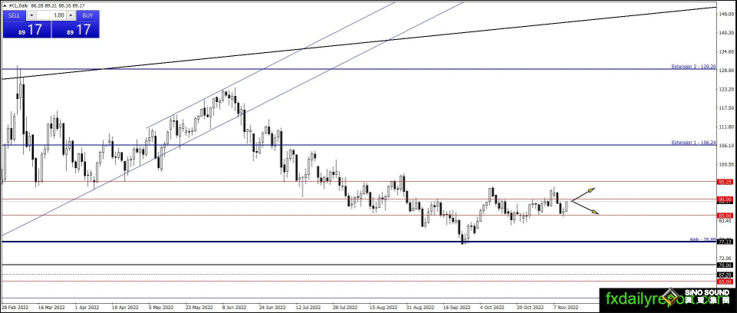Viewport: 737px width, 313px height.
Task: Increase the lot volume with up arrow
Action: pos(71,15)
